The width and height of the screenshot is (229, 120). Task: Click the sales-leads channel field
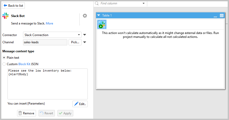(x=45, y=42)
